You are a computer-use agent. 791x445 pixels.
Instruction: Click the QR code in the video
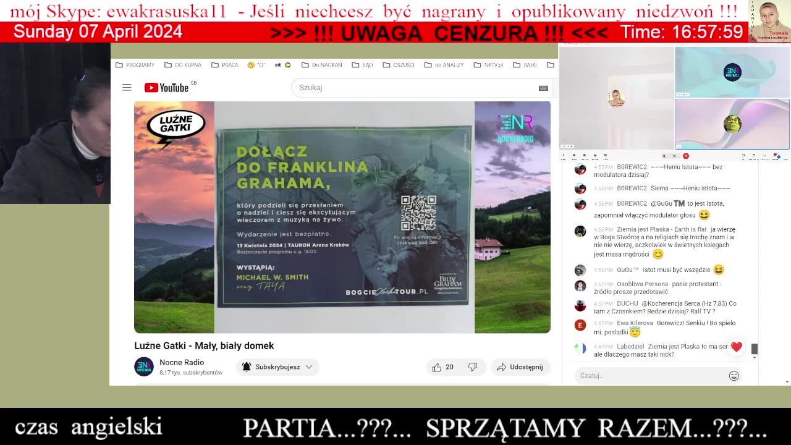point(418,213)
